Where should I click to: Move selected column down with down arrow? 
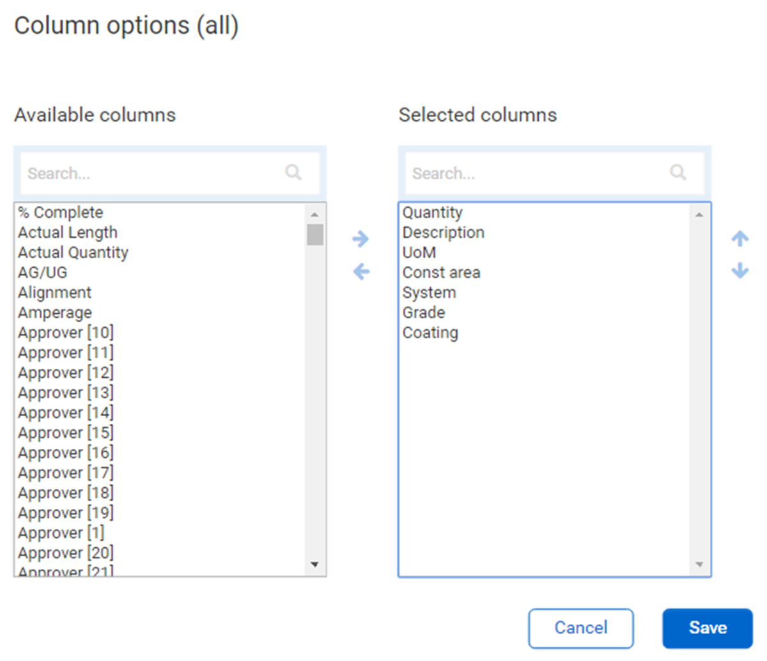point(740,270)
